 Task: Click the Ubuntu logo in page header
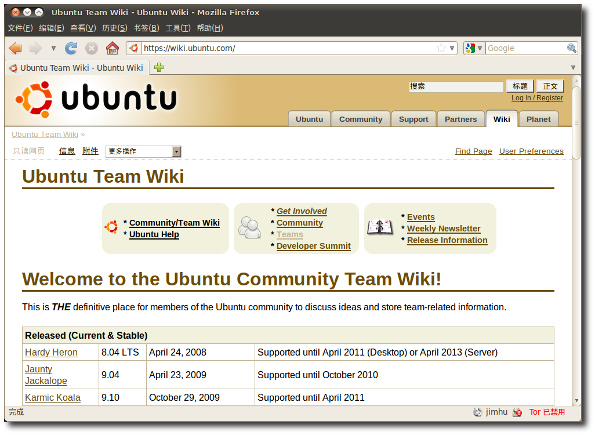96,99
